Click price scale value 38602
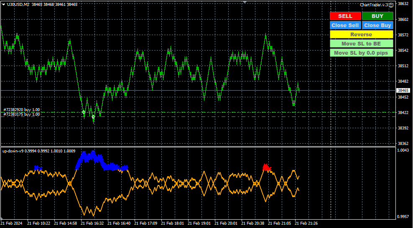The width and height of the screenshot is (413, 228). point(403,20)
